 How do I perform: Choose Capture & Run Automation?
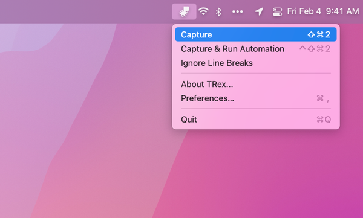pyautogui.click(x=256, y=49)
